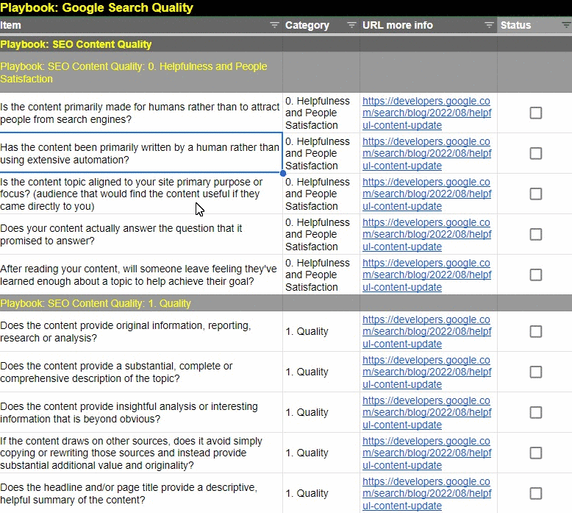572x513 pixels.
Task: Open helpful-content link in 'original information' row
Action: [427, 331]
